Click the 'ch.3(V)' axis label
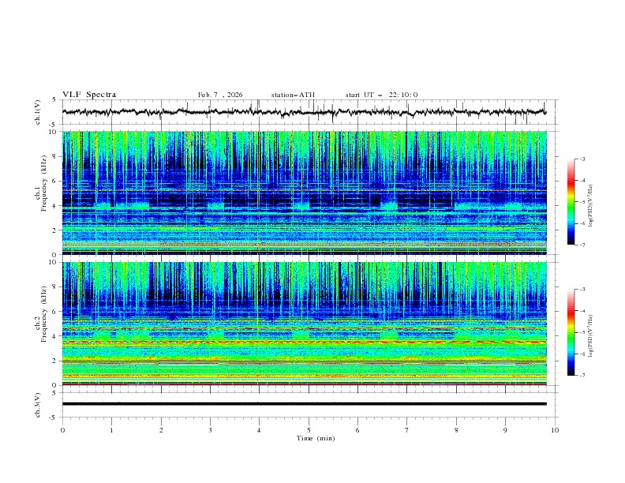Viewport: 625px width, 483px height. pyautogui.click(x=38, y=405)
